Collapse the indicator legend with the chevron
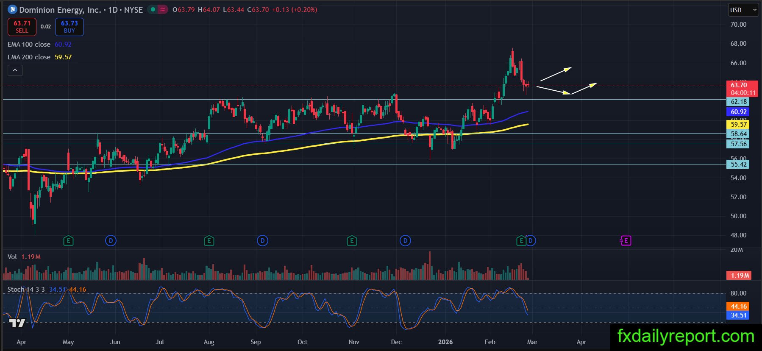The width and height of the screenshot is (762, 351). point(15,70)
